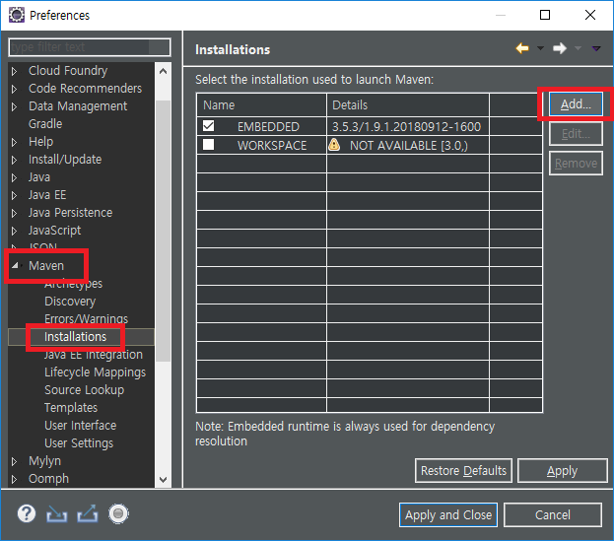Select the Java Persistence label
The width and height of the screenshot is (614, 541).
point(70,213)
